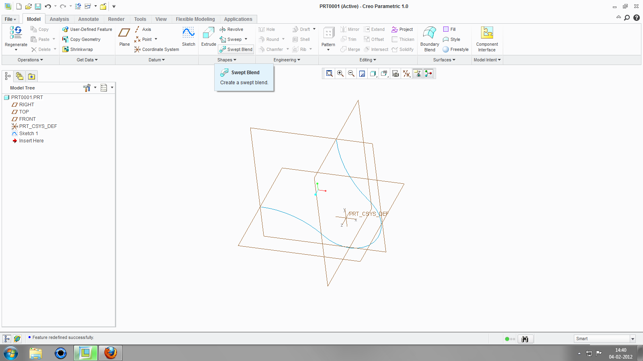Open the search binoculars in status bar
The width and height of the screenshot is (643, 361).
525,339
